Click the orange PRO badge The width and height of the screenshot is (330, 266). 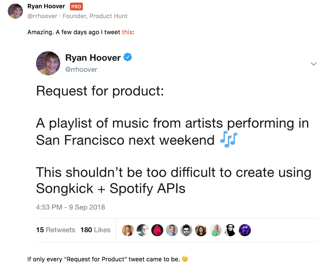click(x=76, y=6)
